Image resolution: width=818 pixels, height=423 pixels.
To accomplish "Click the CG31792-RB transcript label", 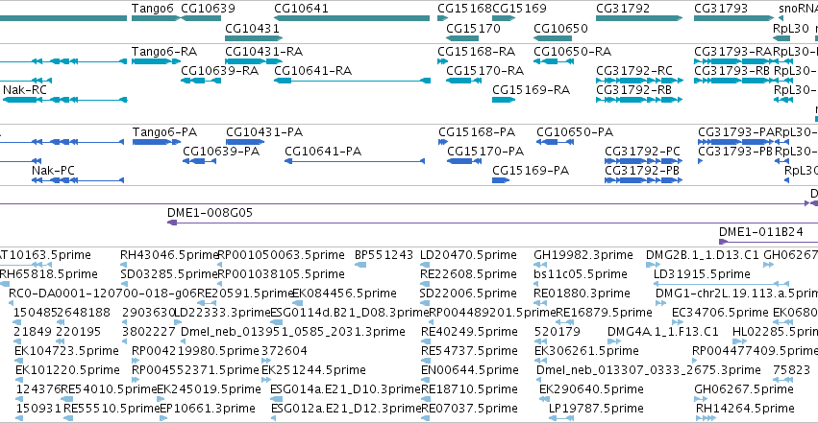I will coord(633,90).
